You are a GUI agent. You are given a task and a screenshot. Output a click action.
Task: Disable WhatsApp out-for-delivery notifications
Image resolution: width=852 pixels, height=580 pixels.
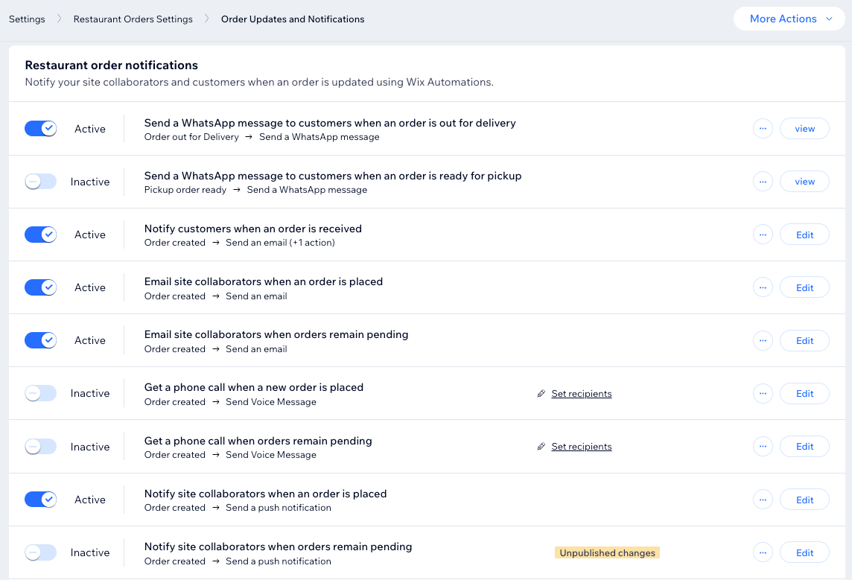pyautogui.click(x=40, y=128)
